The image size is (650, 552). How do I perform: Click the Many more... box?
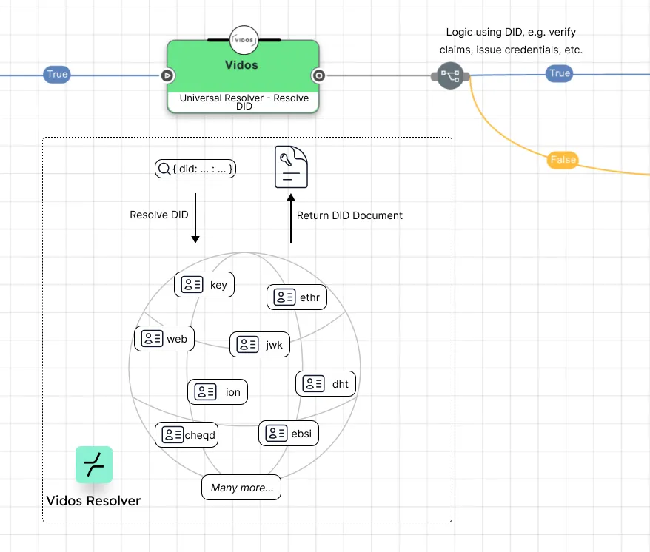pos(241,488)
